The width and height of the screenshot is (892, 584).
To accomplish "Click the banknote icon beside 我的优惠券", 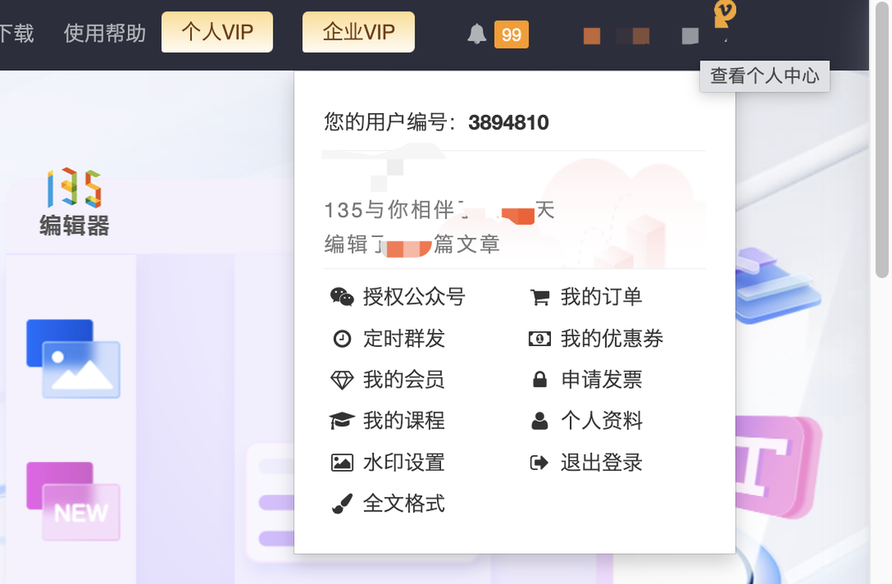I will click(539, 339).
